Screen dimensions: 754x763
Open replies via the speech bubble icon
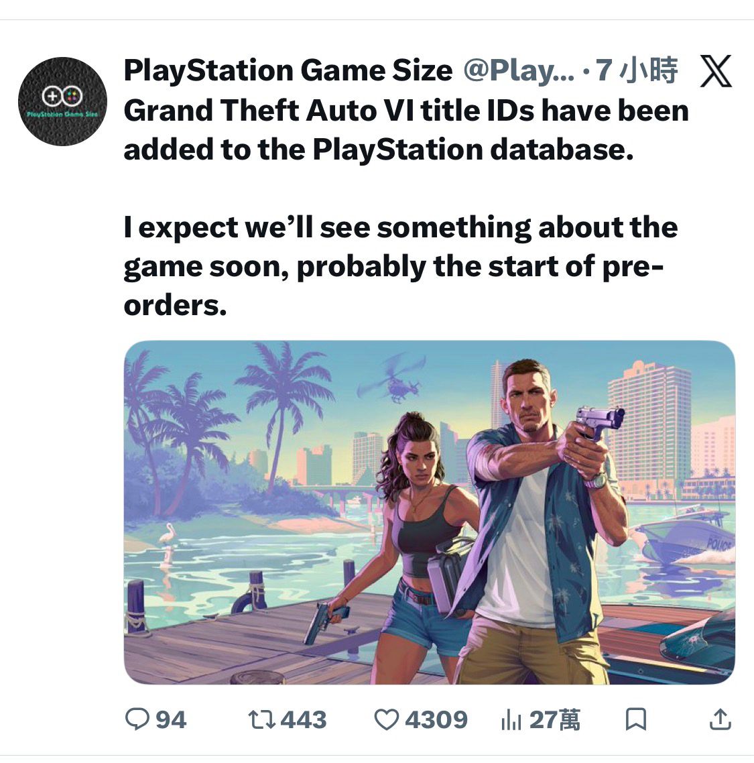(137, 719)
